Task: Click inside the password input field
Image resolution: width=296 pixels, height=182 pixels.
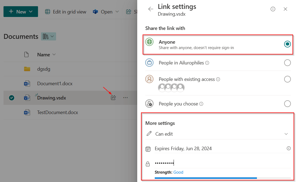Action: pyautogui.click(x=189, y=163)
